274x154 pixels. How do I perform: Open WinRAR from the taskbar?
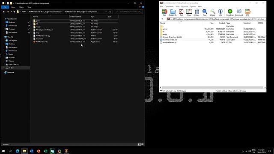tap(66, 151)
